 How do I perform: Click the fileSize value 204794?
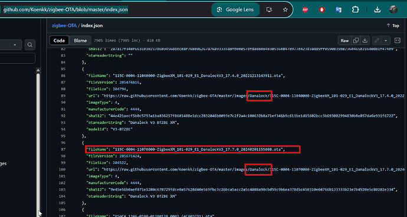click(120, 89)
